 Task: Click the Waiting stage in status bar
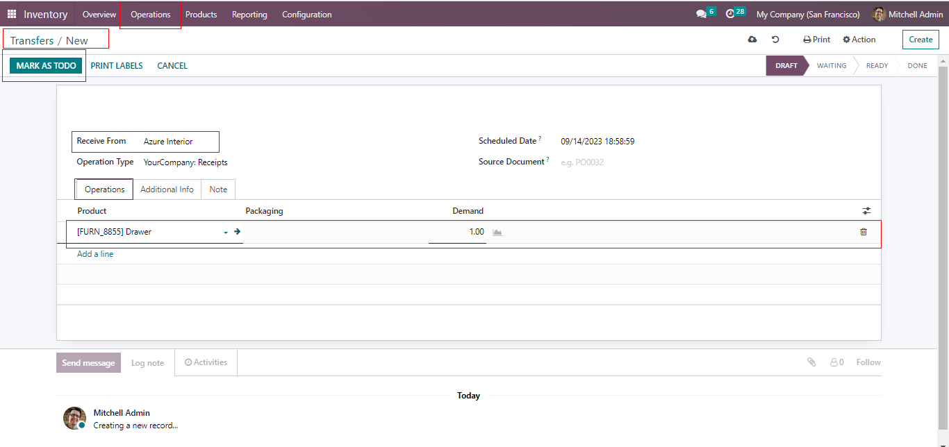tap(831, 66)
